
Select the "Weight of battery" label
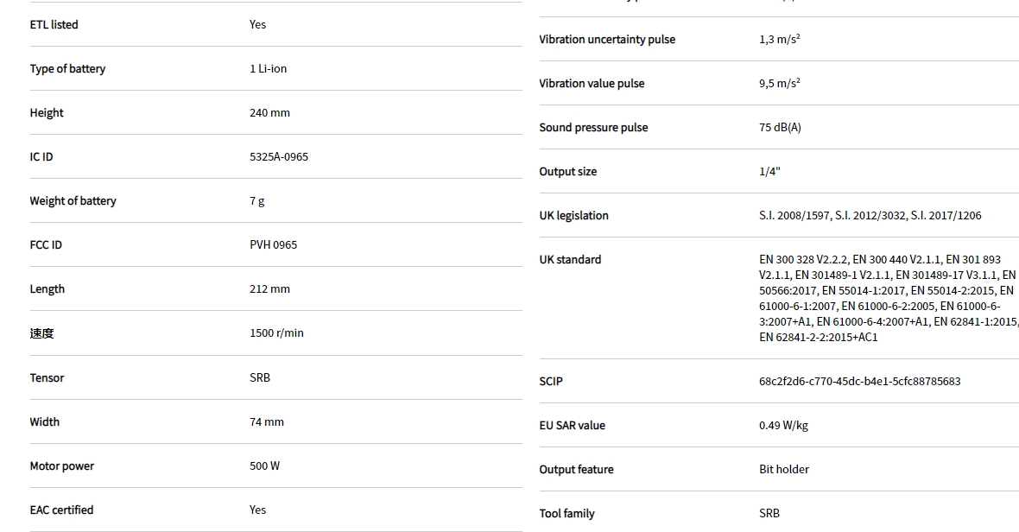point(73,200)
